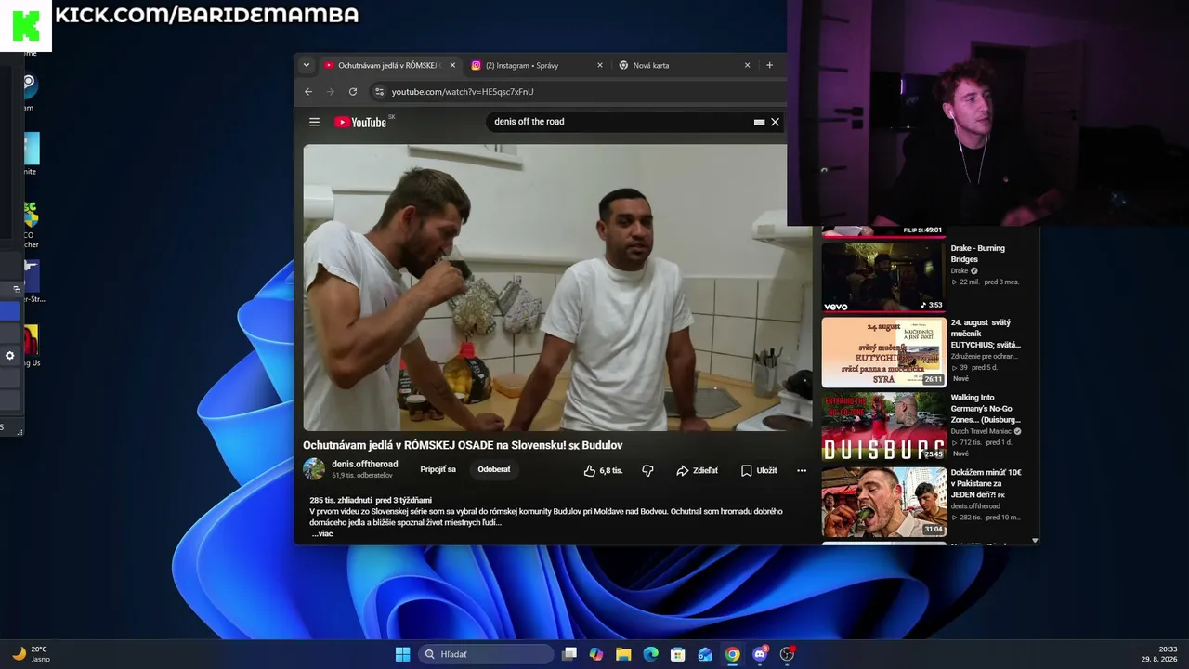Open the Outlook mail taskbar icon
The height and width of the screenshot is (669, 1189).
coord(705,654)
